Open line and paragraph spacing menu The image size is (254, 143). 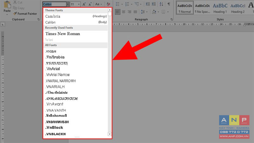coord(144,12)
